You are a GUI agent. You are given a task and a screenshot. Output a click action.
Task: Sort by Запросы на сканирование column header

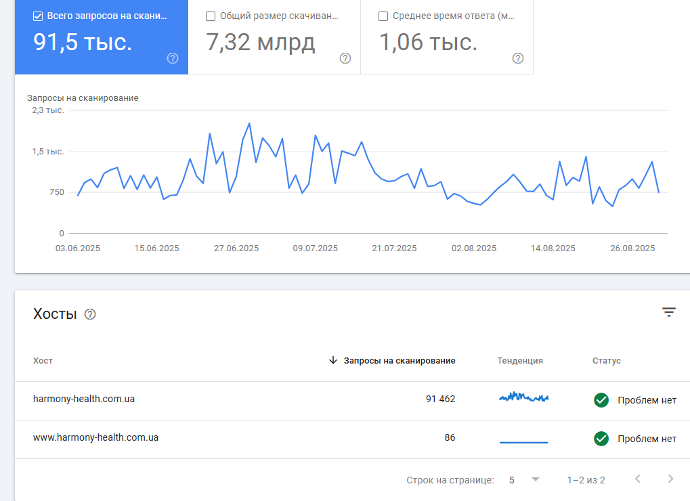coord(399,361)
